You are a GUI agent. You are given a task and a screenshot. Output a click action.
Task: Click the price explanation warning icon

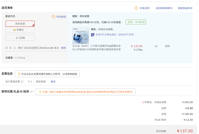point(136,8)
